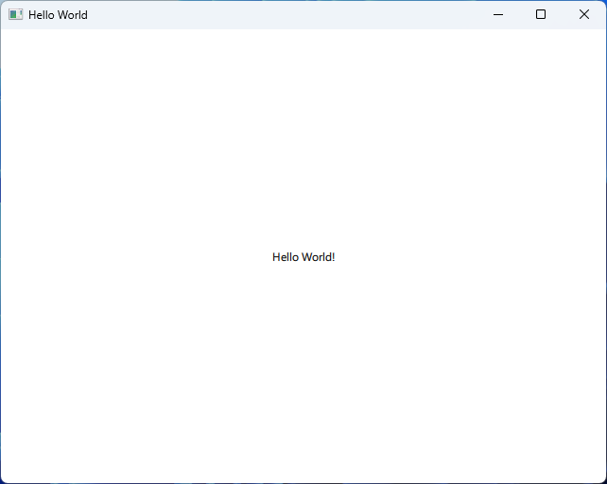The width and height of the screenshot is (607, 484).
Task: Click empty title bar space beside the title
Action: (x=284, y=15)
